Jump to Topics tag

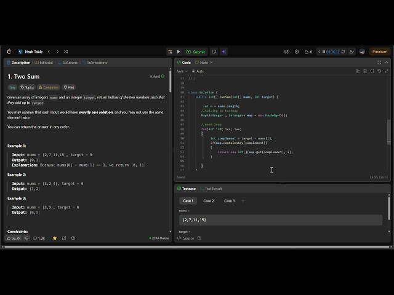click(27, 87)
